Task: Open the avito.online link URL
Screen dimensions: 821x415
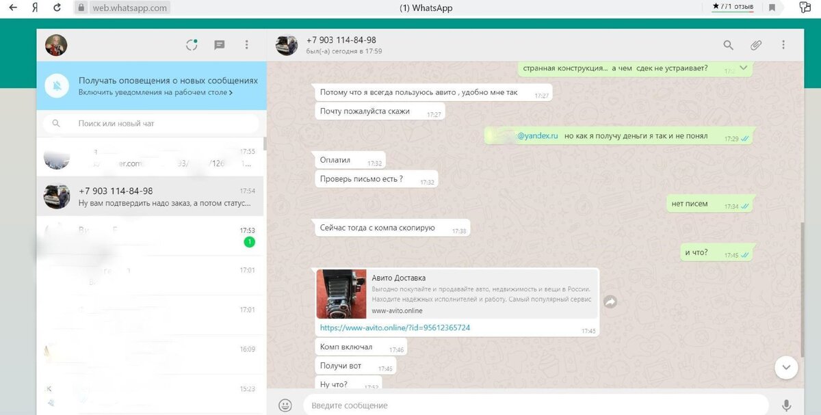Action: point(395,328)
